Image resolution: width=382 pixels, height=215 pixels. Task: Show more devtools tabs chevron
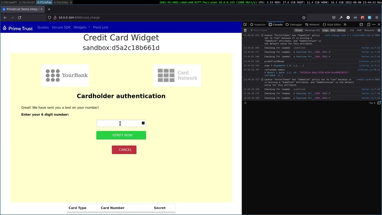345,24
